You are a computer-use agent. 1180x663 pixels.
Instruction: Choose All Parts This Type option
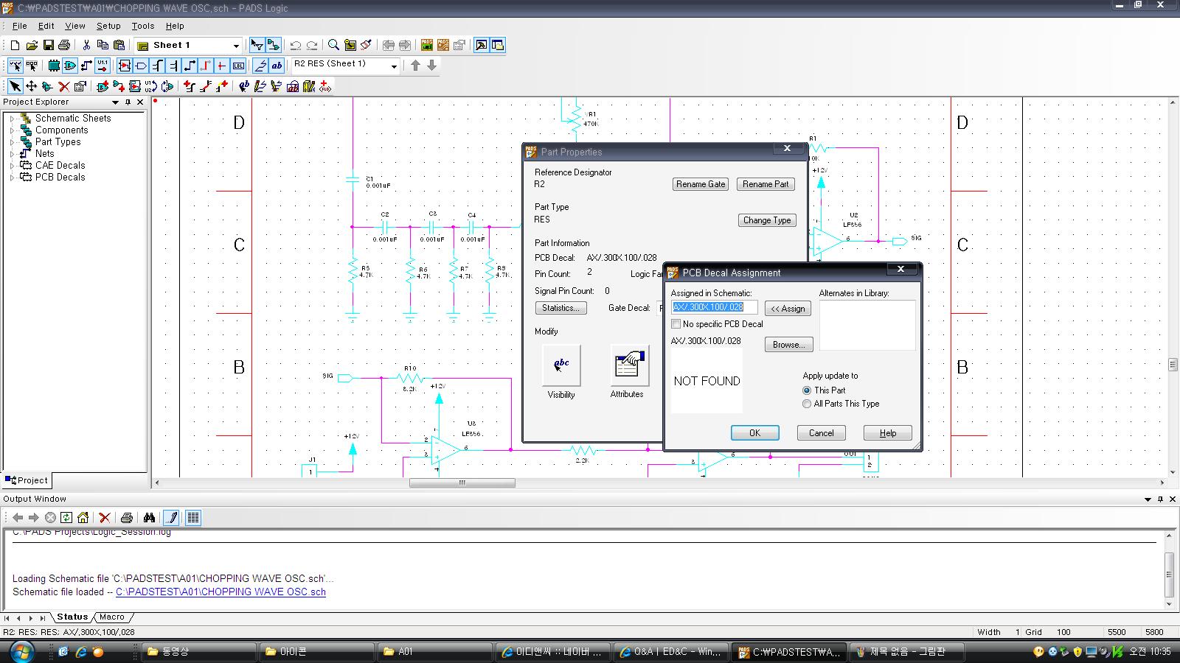tap(807, 404)
